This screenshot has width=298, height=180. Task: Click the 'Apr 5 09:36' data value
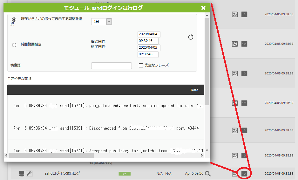pyautogui.click(x=194, y=173)
